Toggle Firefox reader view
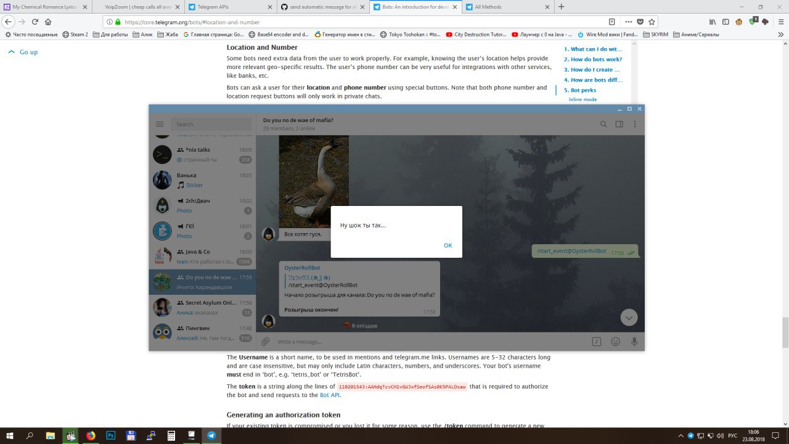The width and height of the screenshot is (789, 444). click(612, 22)
